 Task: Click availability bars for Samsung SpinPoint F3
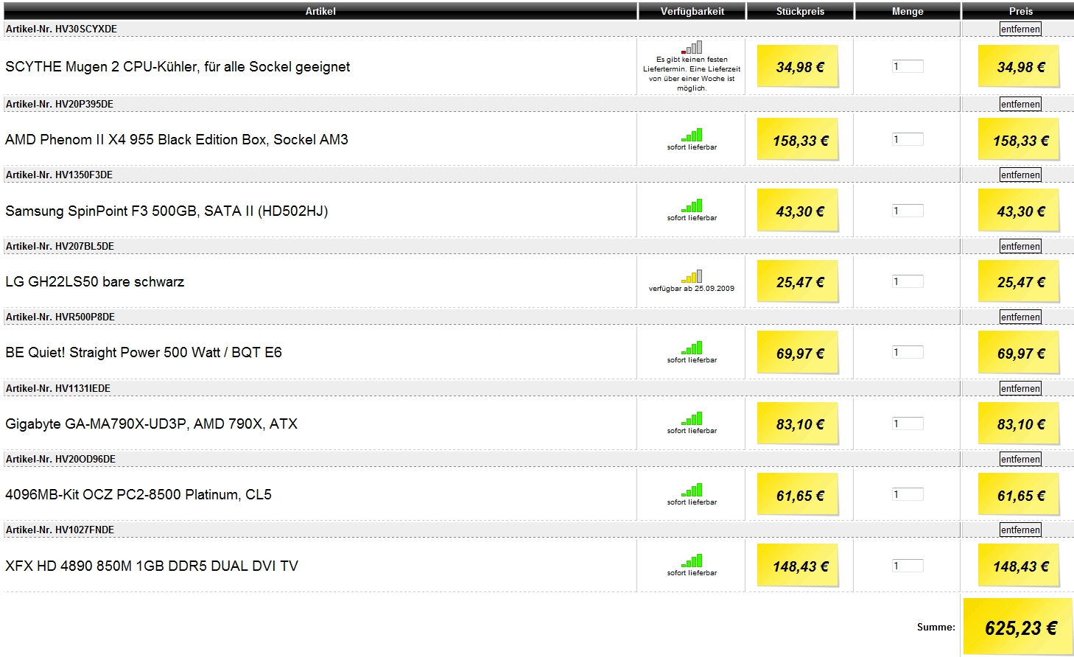[692, 205]
